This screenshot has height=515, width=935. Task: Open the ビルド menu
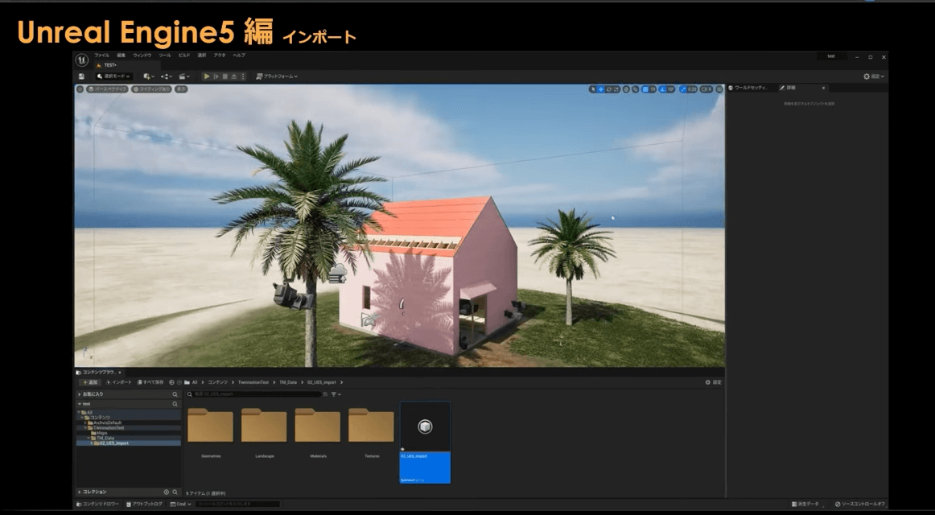pos(184,56)
